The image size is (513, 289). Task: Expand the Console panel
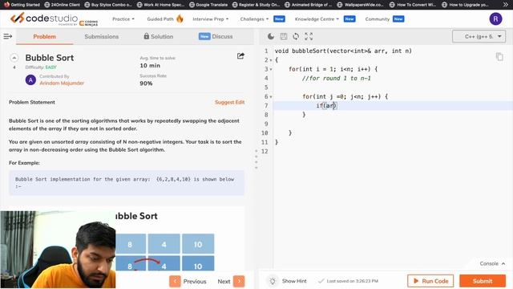[492, 263]
